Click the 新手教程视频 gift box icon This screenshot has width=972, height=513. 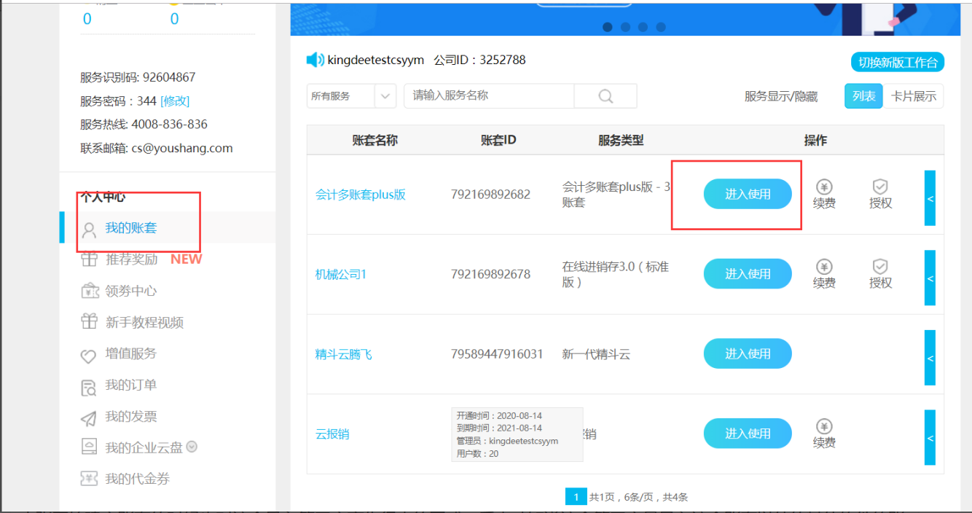pos(89,321)
